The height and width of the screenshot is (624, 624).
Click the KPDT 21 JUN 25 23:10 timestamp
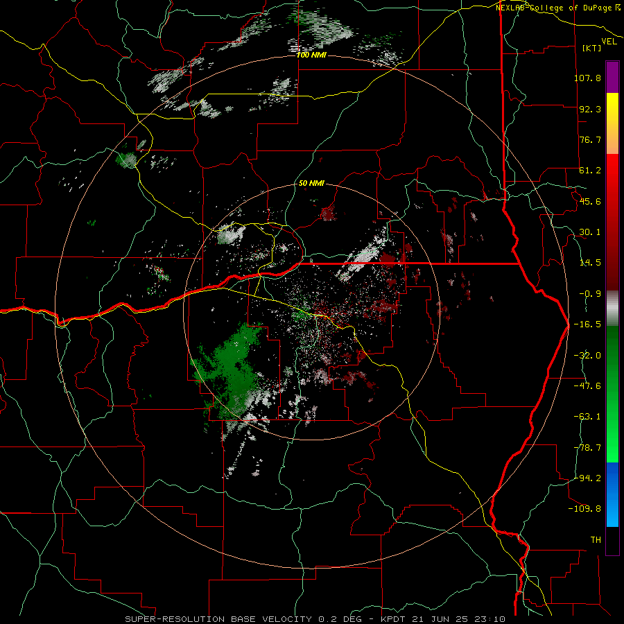tap(443, 619)
